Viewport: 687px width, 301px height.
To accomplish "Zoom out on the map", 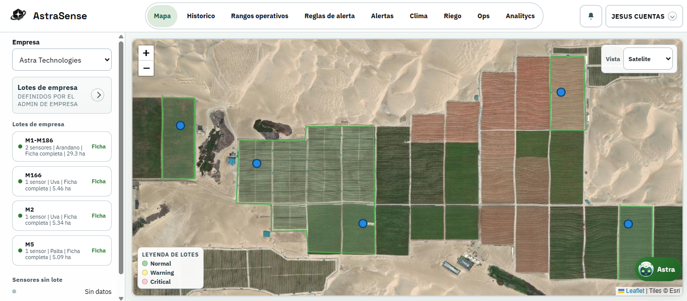I will pos(146,68).
